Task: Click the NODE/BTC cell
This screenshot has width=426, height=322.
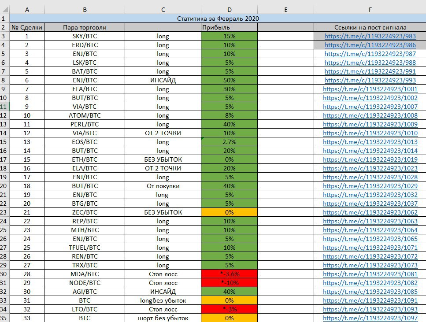Action: point(85,283)
